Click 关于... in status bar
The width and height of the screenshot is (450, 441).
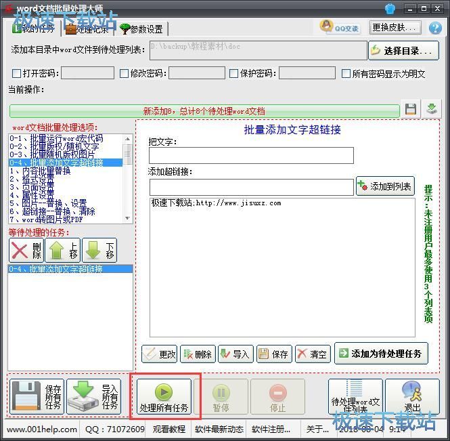tap(317, 429)
